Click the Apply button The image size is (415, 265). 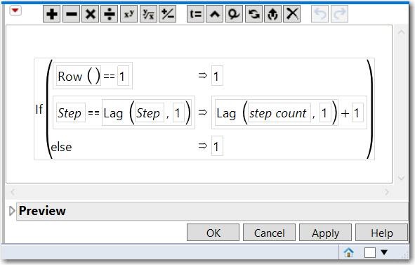pyautogui.click(x=325, y=233)
